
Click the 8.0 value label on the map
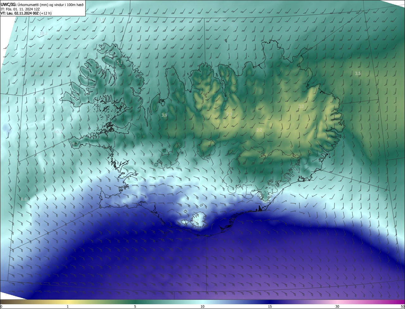tap(38, 73)
